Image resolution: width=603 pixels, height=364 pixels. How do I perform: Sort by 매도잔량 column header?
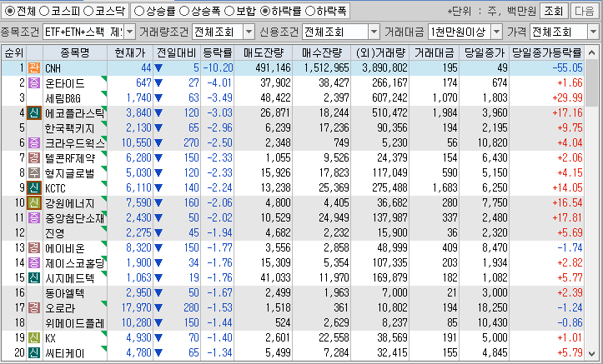click(264, 53)
